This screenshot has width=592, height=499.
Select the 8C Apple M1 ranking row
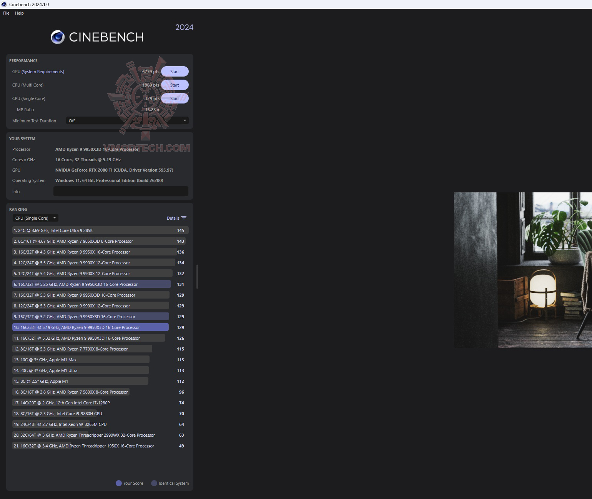click(x=100, y=381)
